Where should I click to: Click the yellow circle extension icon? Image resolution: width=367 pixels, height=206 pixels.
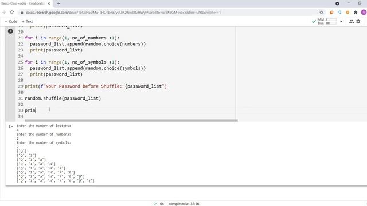pos(348,13)
